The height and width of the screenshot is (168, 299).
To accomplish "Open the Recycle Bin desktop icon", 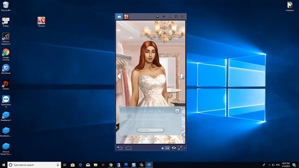I will click(6, 6).
